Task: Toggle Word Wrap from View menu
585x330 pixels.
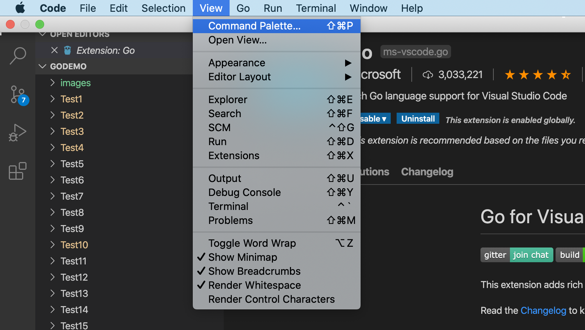Action: (277, 243)
